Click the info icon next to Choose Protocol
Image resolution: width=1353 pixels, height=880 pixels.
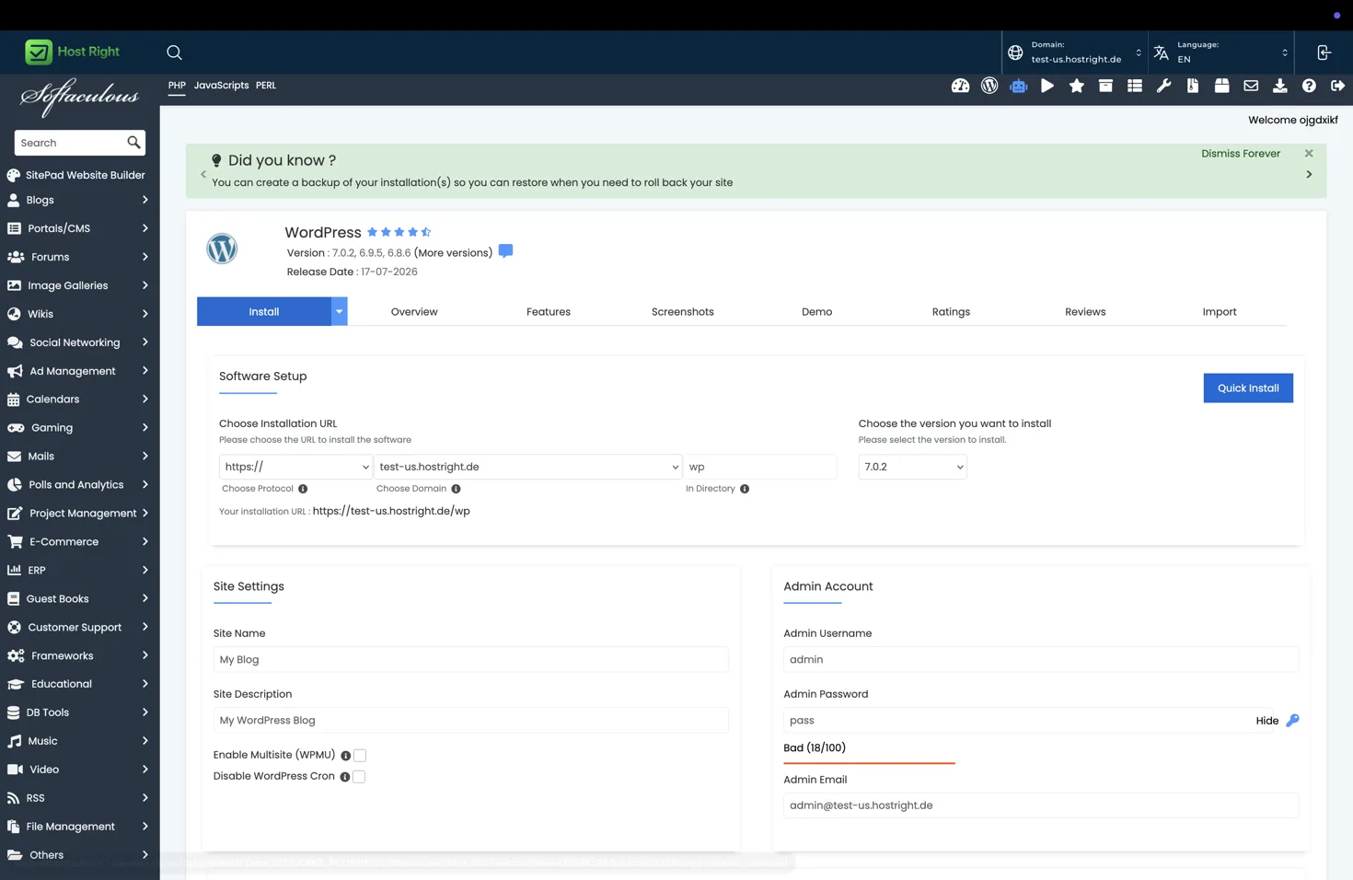click(x=303, y=489)
